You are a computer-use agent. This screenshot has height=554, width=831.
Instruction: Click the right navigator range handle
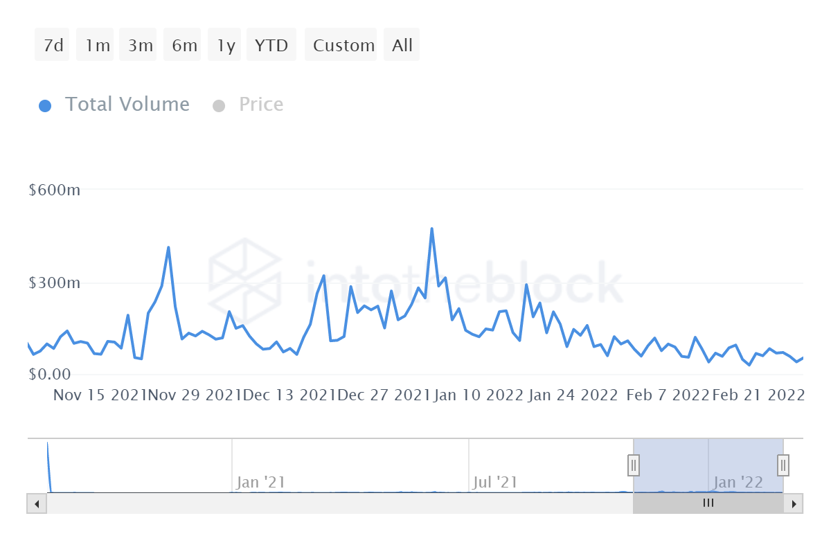pyautogui.click(x=783, y=465)
